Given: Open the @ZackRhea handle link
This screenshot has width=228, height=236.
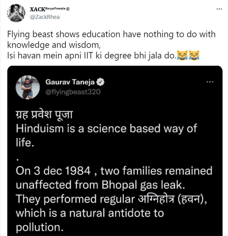Looking at the screenshot, I should pos(45,17).
